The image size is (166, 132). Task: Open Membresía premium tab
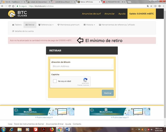tap(68, 25)
